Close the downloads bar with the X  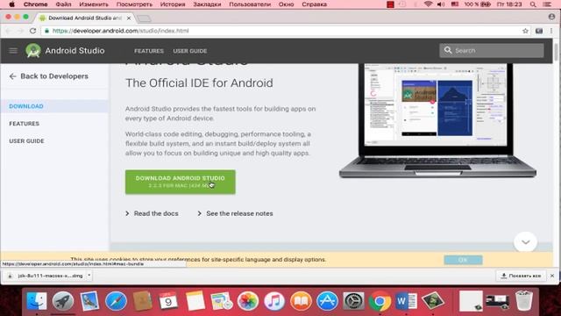552,276
